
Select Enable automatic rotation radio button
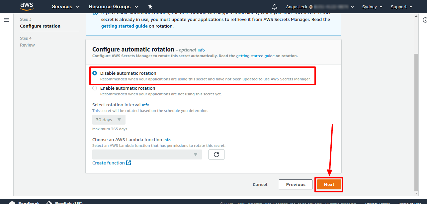pos(95,88)
